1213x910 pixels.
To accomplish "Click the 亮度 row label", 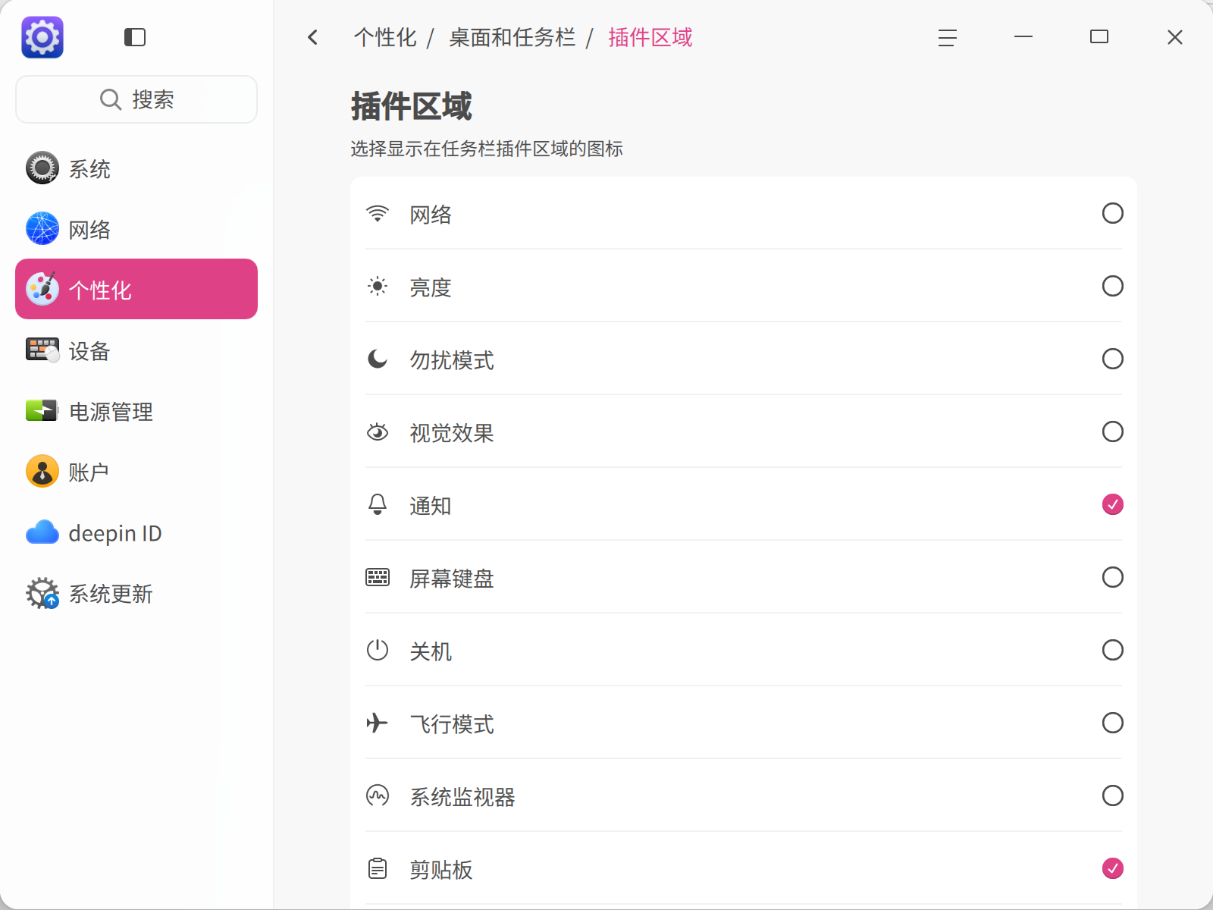I will [x=431, y=287].
